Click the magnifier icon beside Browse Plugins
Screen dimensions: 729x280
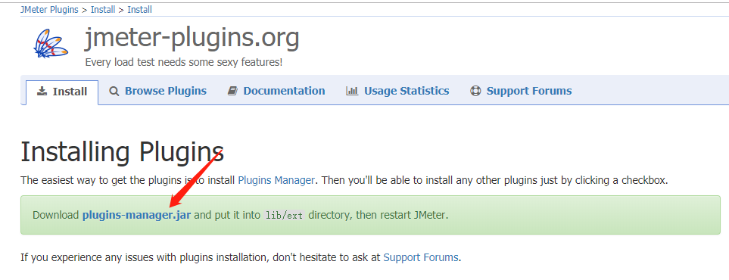(x=114, y=91)
